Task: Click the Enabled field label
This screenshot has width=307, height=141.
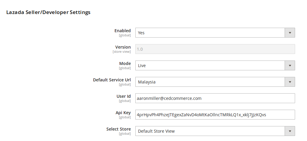Action: (123, 31)
